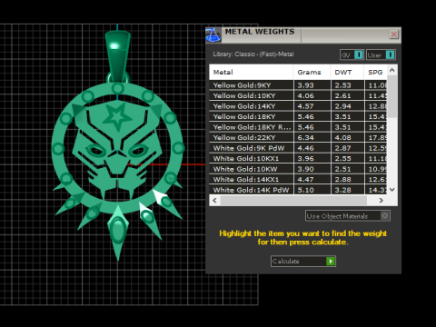Select the Yellow Gold:18KY R... row
Screen dimensions: 436x327
pyautogui.click(x=298, y=127)
